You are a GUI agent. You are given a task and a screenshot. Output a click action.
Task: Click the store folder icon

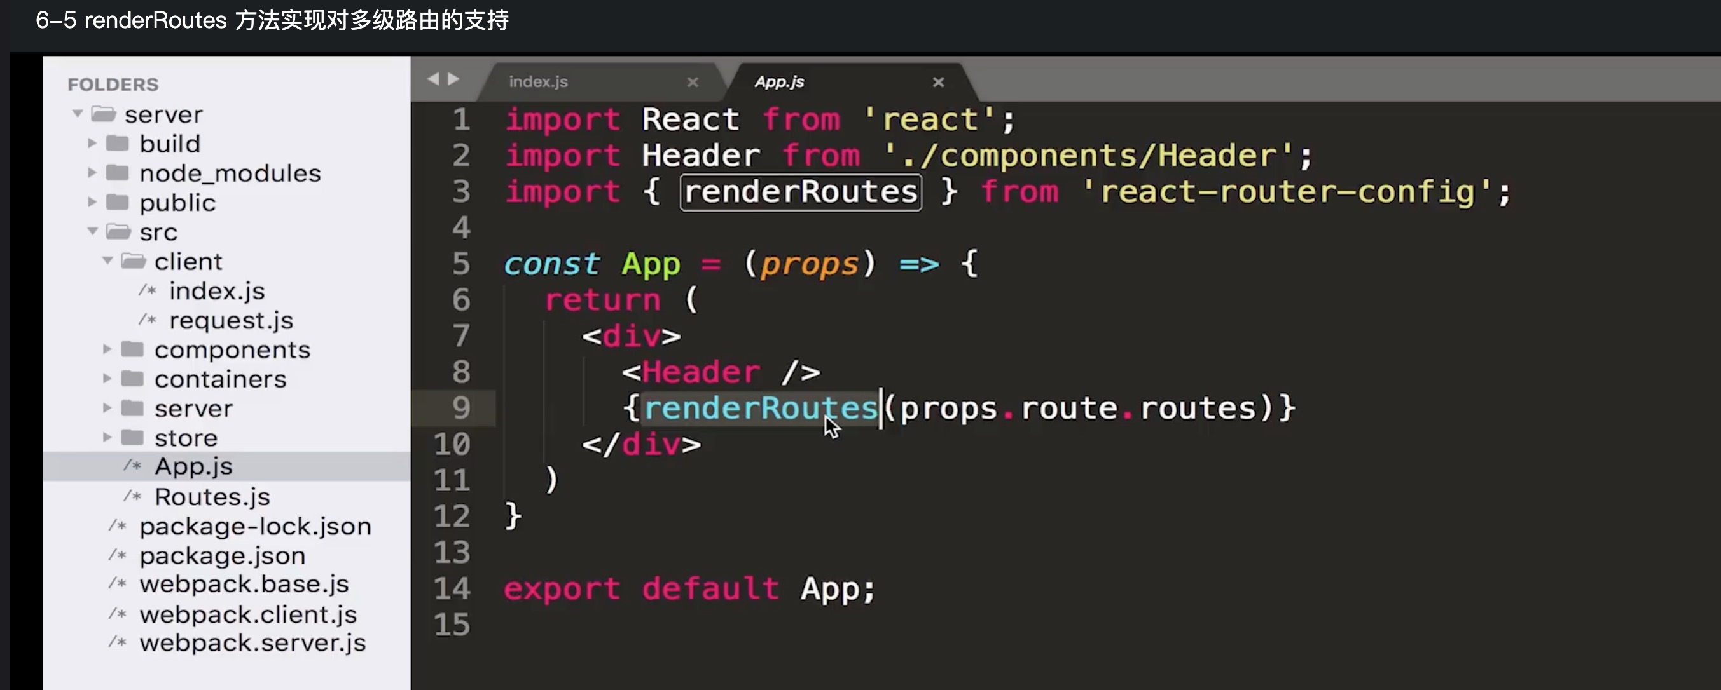(x=132, y=437)
